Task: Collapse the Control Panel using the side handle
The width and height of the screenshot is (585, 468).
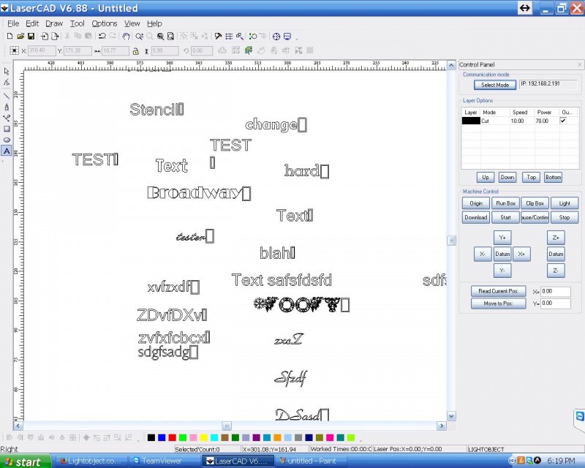Action: [453, 240]
